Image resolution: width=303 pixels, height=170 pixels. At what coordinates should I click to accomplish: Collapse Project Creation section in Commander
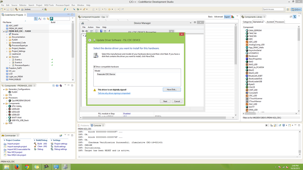pos(4,140)
